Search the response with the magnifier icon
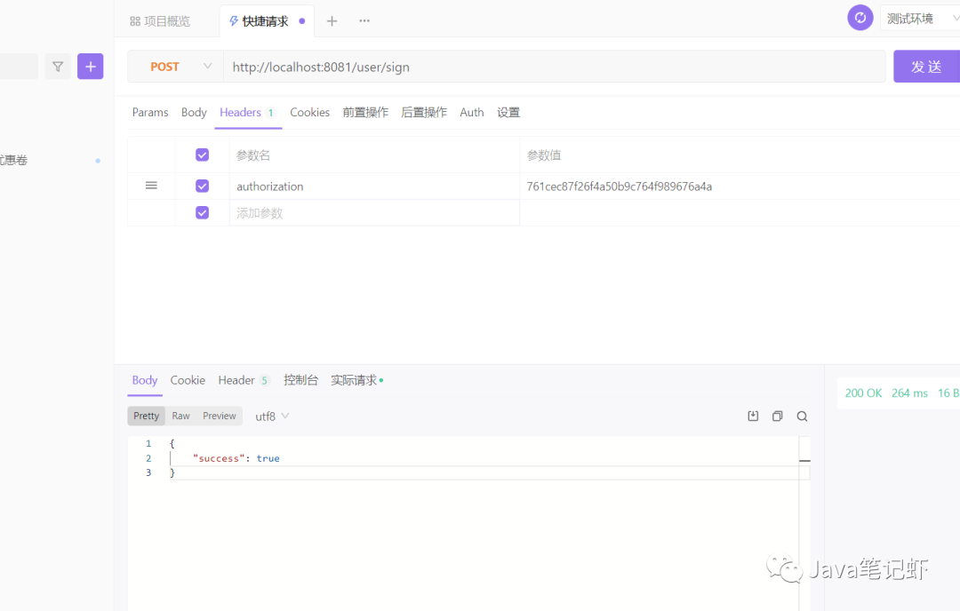 pos(802,415)
